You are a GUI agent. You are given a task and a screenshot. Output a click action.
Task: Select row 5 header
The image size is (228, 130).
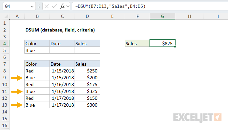(5, 50)
